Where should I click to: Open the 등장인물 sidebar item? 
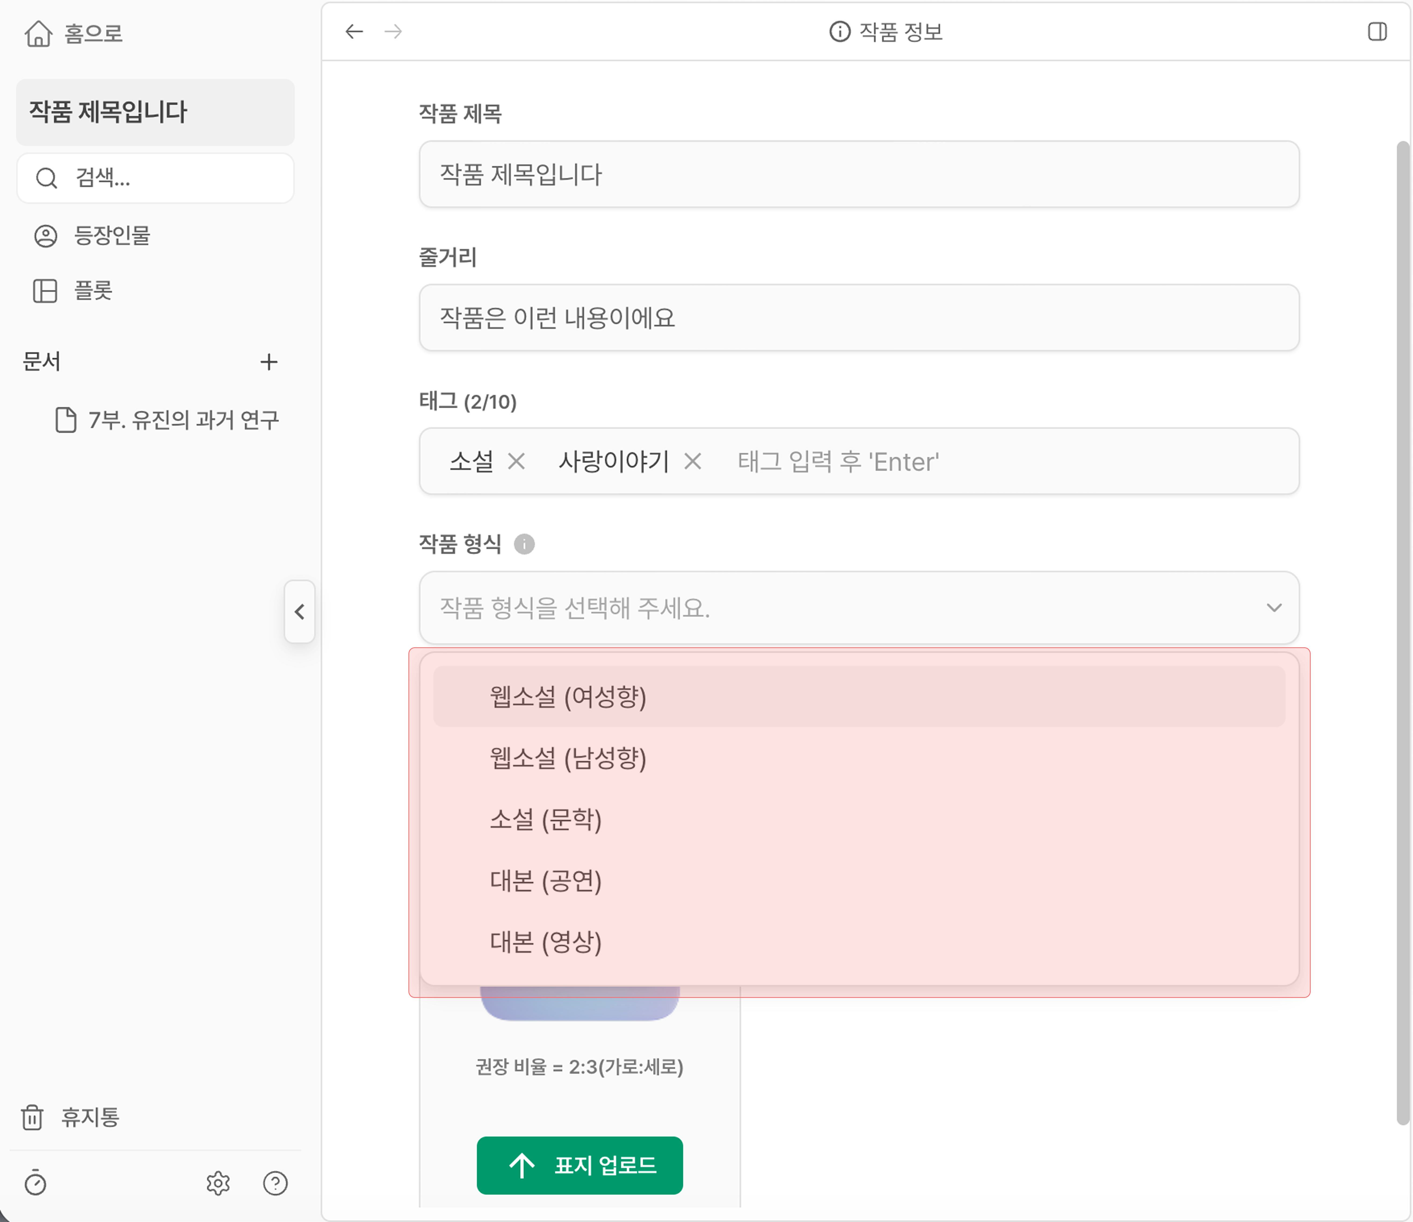pyautogui.click(x=155, y=236)
